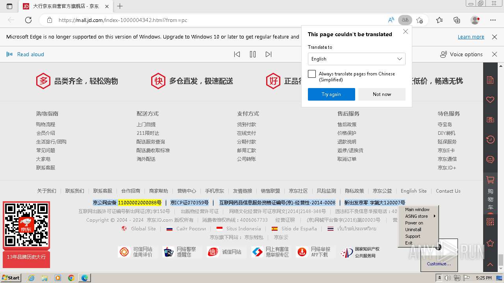The height and width of the screenshot is (283, 504).
Task: Click the JD sidebar back-to-top arrow
Action: click(490, 265)
